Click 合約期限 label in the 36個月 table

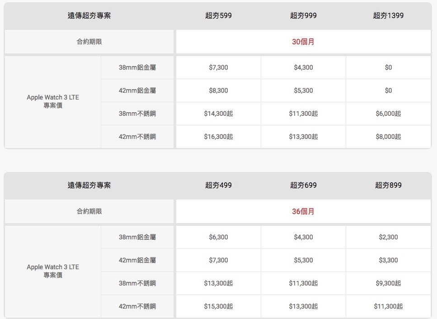click(89, 211)
